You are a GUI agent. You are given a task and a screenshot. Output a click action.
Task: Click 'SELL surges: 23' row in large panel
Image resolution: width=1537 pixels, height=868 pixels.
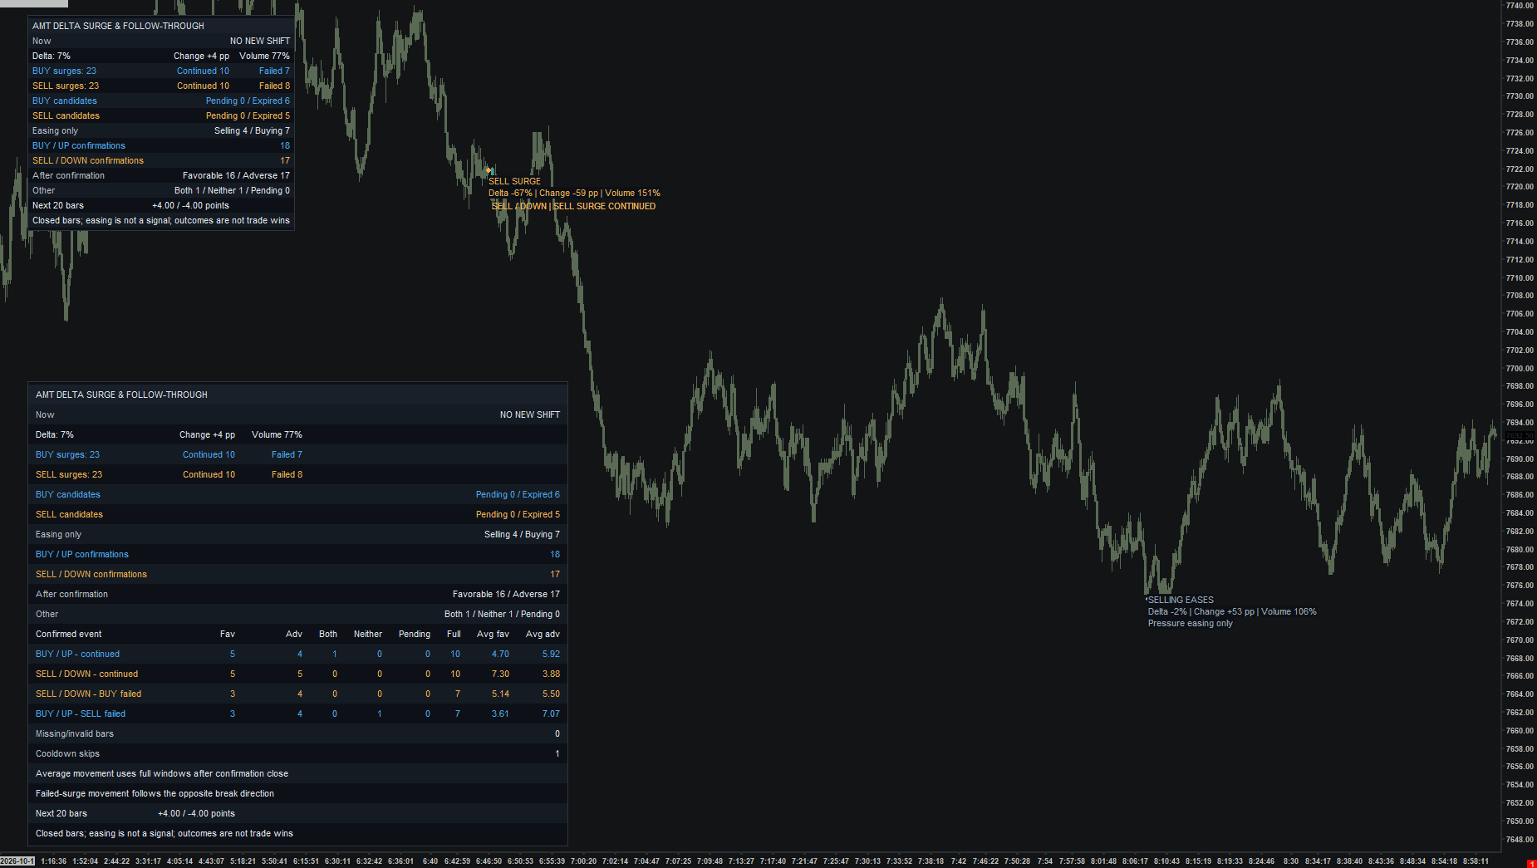pyautogui.click(x=297, y=474)
